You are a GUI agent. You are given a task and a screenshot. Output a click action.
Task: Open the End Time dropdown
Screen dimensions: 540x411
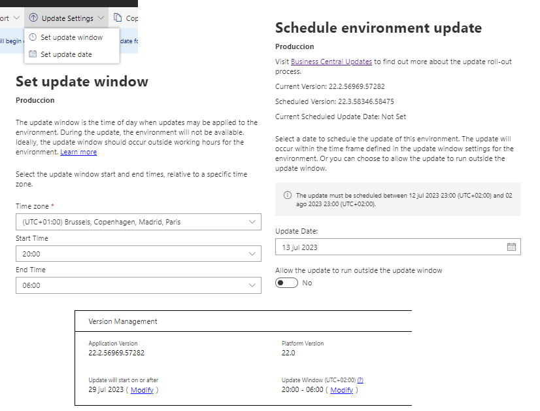pyautogui.click(x=252, y=285)
